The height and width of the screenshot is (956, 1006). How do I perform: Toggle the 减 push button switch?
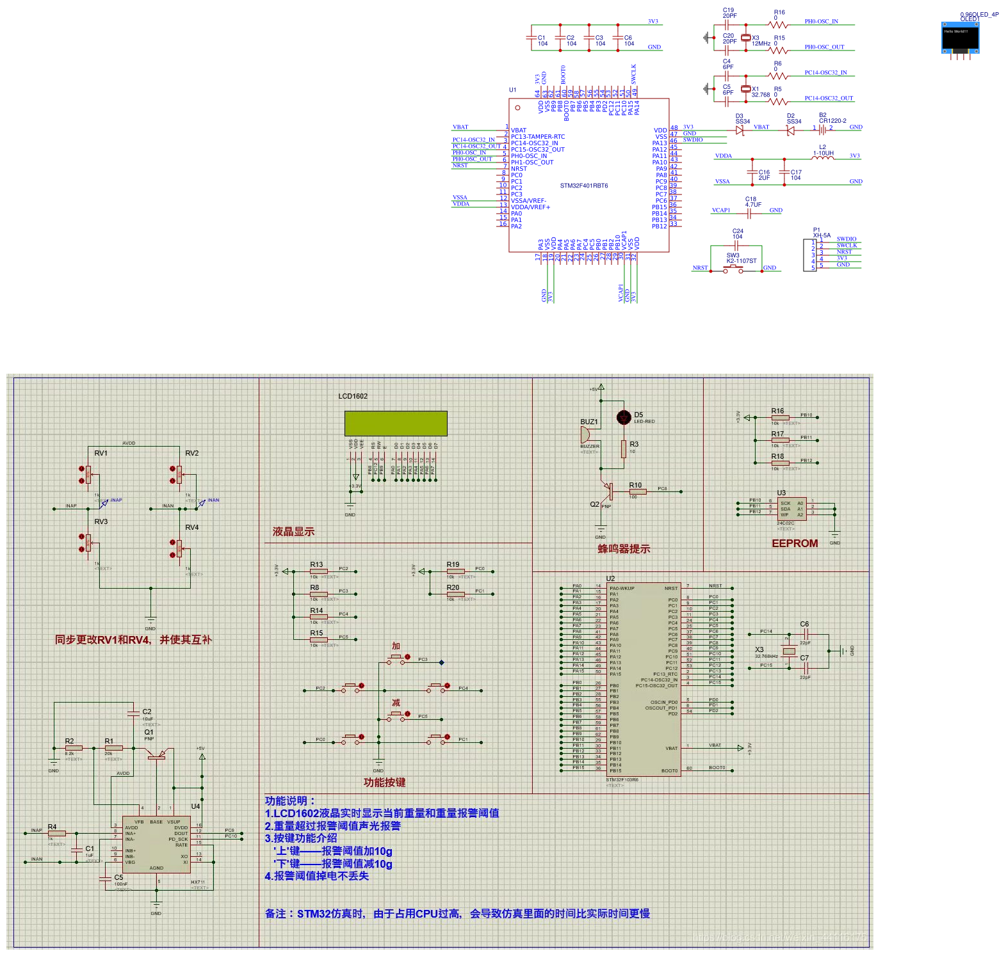pyautogui.click(x=398, y=715)
